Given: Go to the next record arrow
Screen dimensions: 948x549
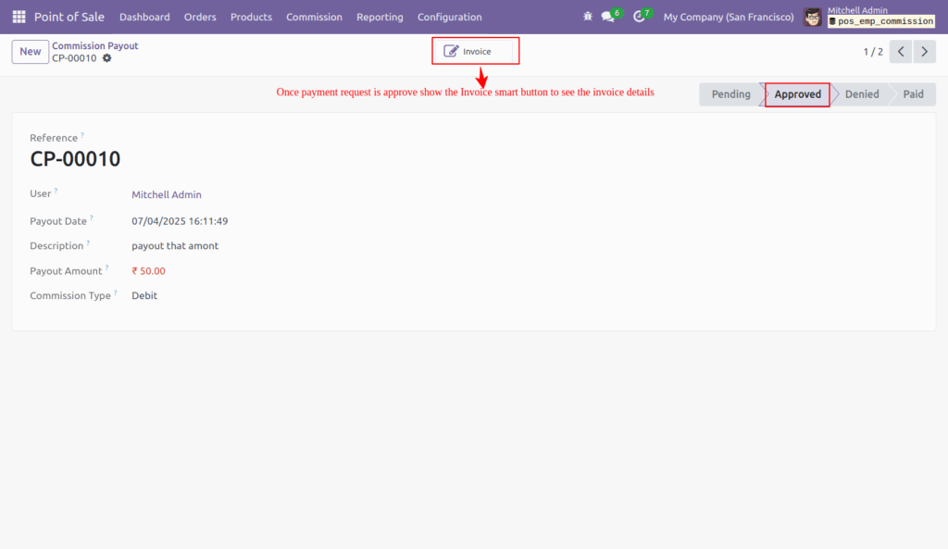Looking at the screenshot, I should (924, 52).
